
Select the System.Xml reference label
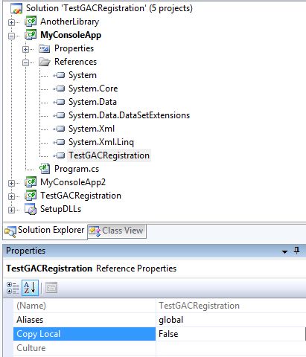(x=92, y=129)
